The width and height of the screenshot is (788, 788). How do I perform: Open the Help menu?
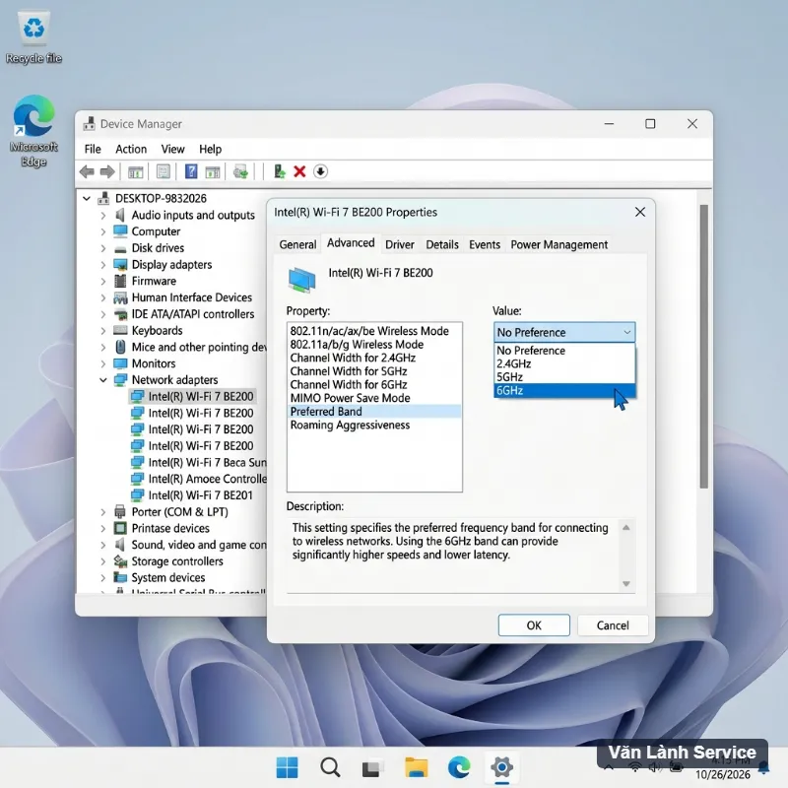[x=210, y=150]
